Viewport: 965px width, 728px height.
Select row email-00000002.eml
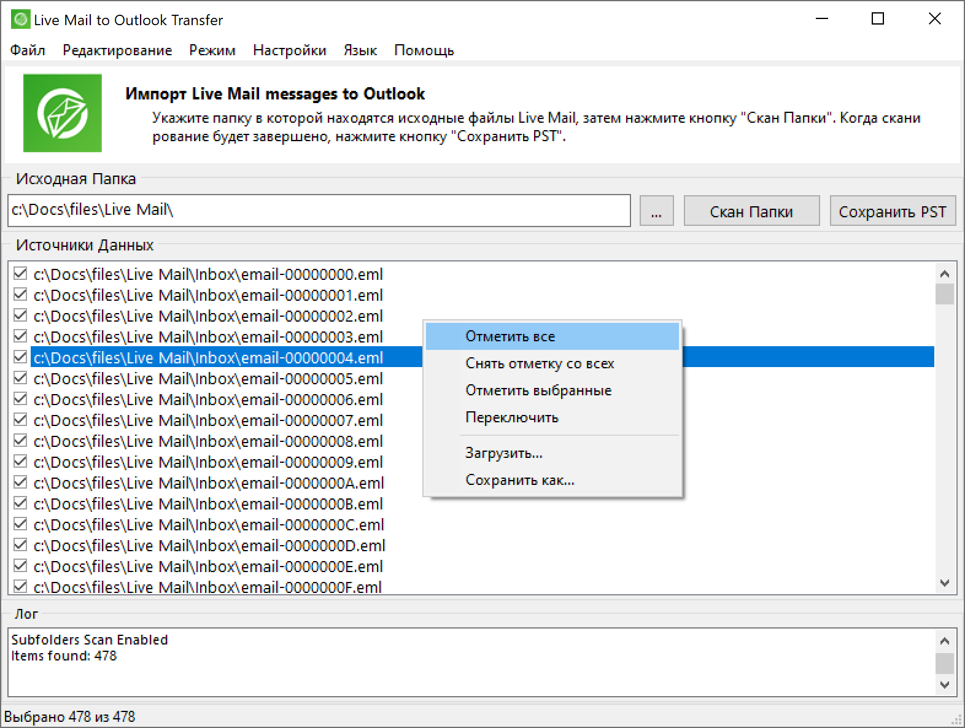[x=208, y=316]
